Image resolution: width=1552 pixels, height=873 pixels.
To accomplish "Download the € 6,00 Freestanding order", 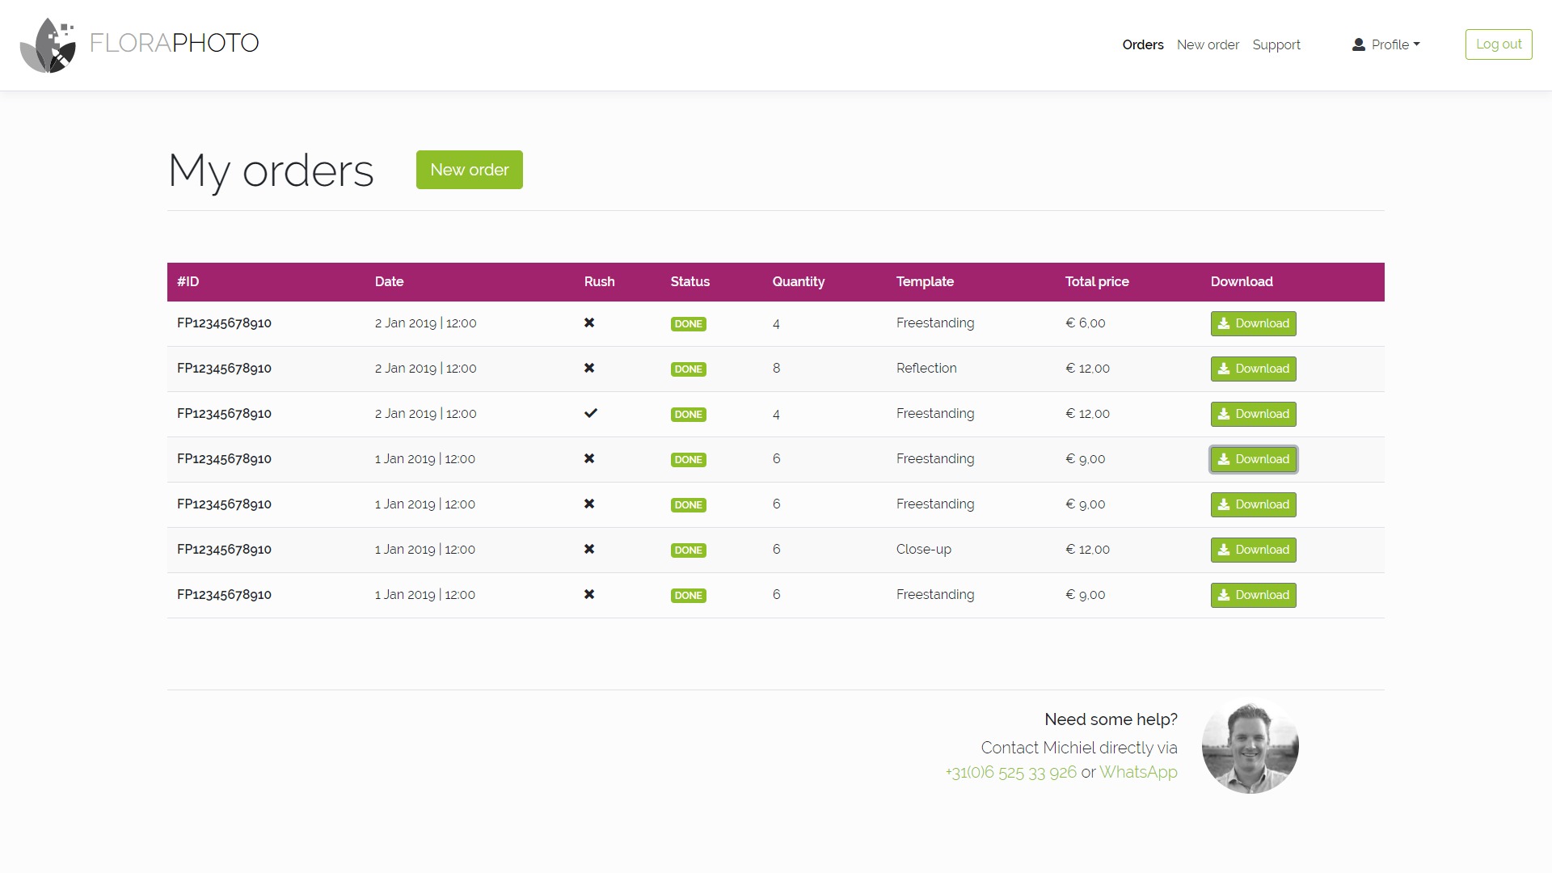I will coord(1253,324).
